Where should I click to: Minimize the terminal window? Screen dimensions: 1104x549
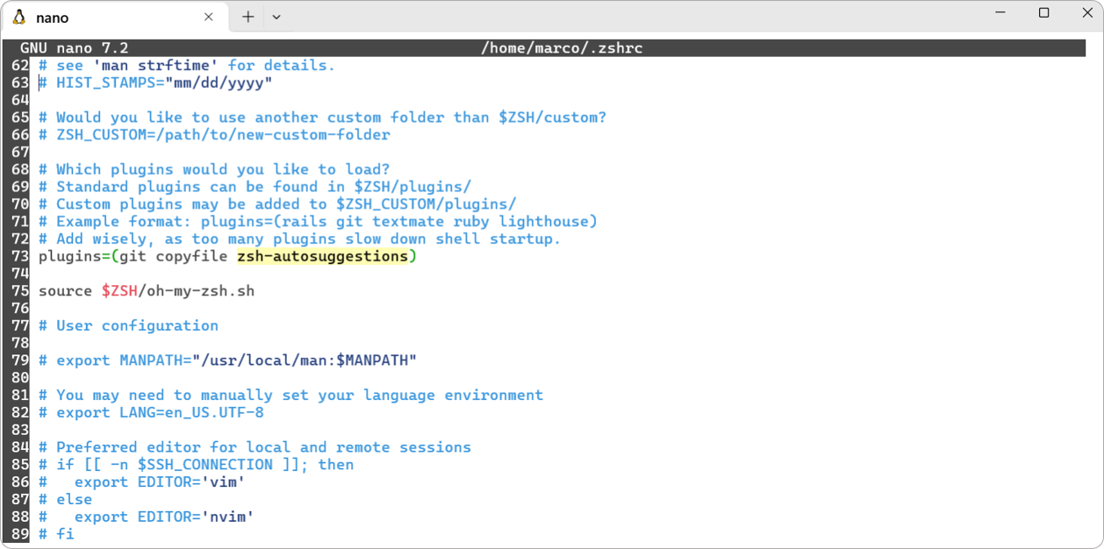coord(1002,13)
